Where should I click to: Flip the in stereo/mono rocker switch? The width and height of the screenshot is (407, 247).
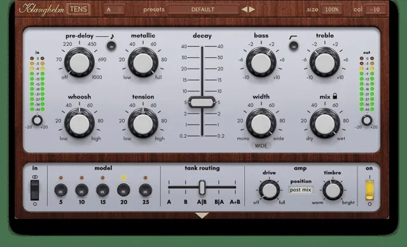point(35,190)
